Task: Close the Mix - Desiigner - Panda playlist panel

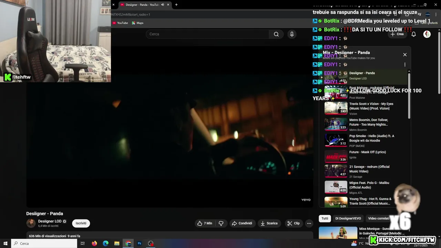Action: (x=405, y=55)
